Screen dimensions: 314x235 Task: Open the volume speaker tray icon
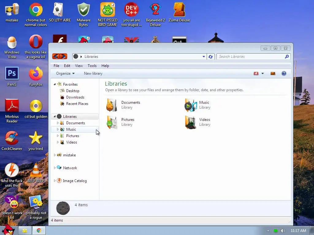[283, 231]
